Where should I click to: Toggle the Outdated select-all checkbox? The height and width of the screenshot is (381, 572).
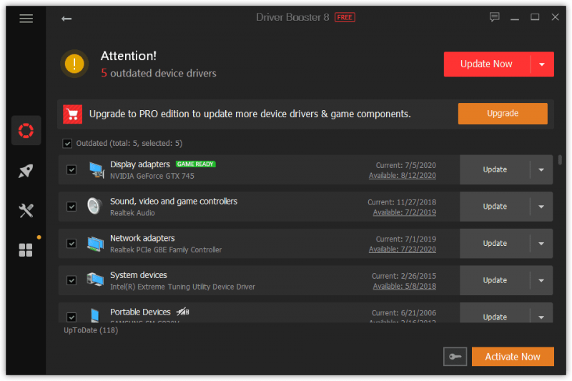click(67, 143)
